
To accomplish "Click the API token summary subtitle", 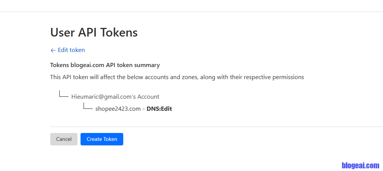I will [105, 65].
